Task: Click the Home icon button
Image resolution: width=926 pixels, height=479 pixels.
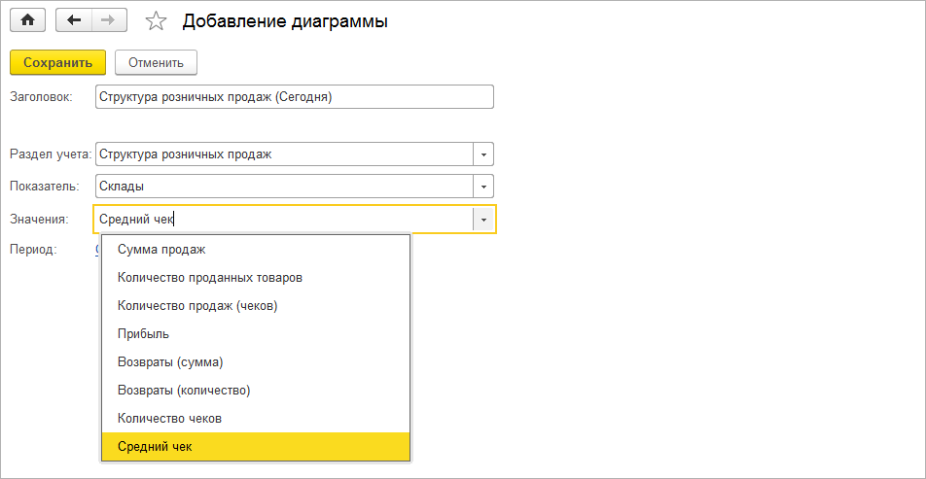Action: point(27,20)
